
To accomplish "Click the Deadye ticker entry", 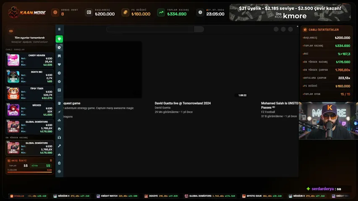I will point(162,196).
